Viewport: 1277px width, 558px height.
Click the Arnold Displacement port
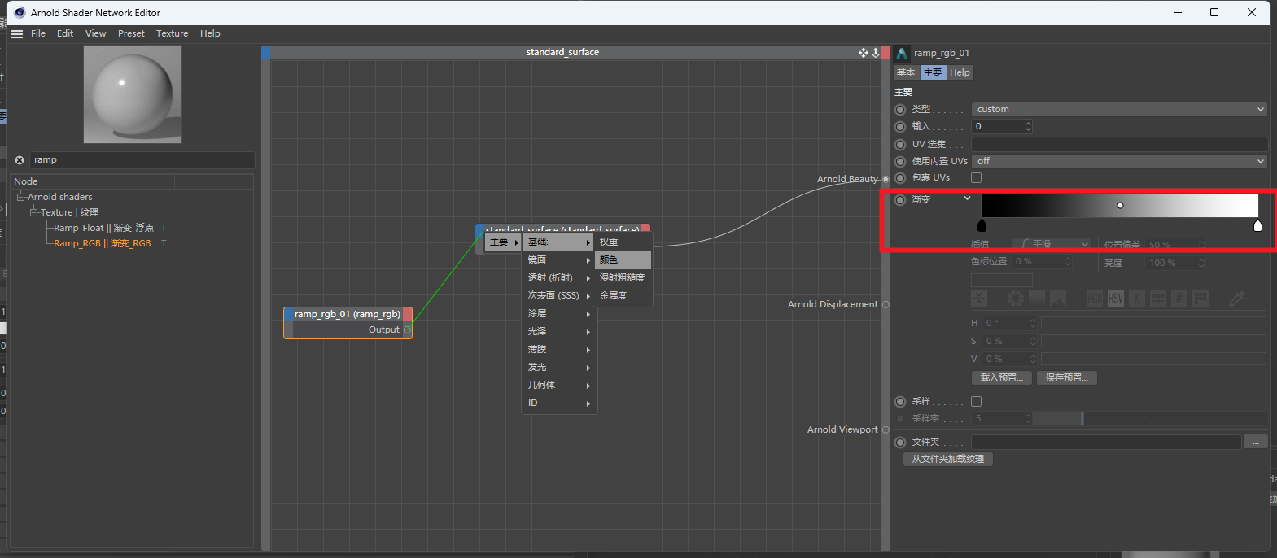click(886, 304)
